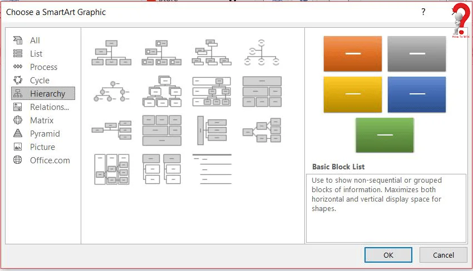Click the Process arrows icon

tap(18, 67)
